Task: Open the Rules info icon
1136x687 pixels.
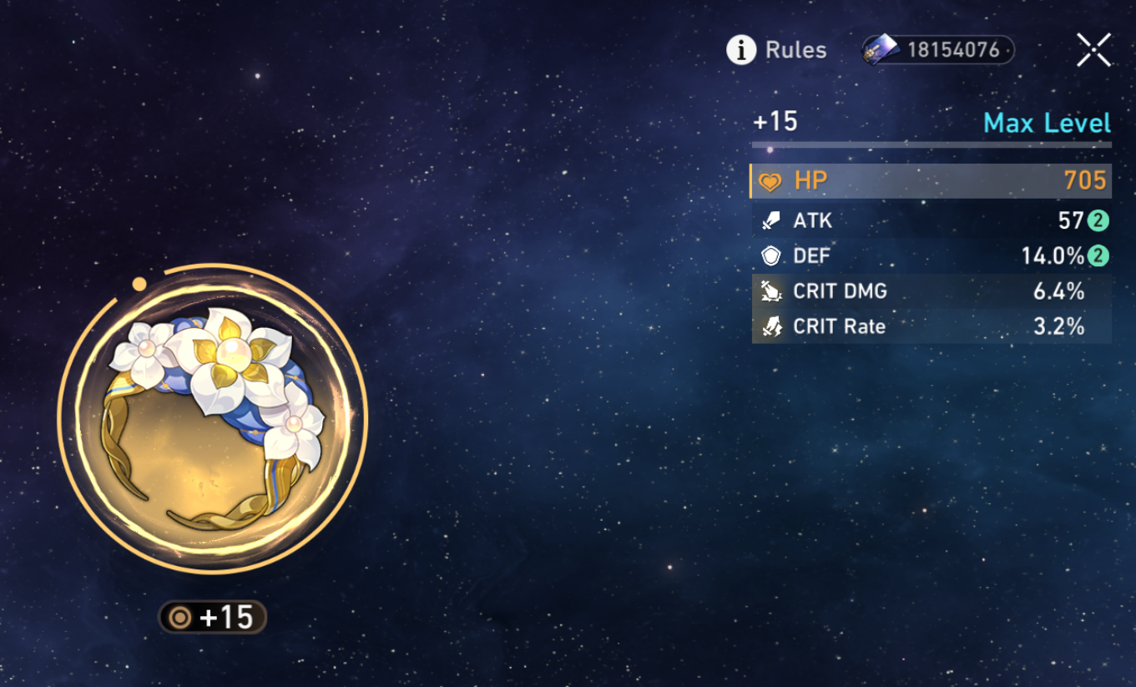Action: click(740, 50)
